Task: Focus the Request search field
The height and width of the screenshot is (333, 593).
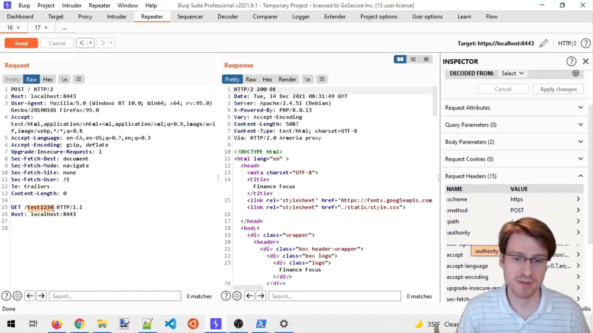Action: pyautogui.click(x=115, y=296)
